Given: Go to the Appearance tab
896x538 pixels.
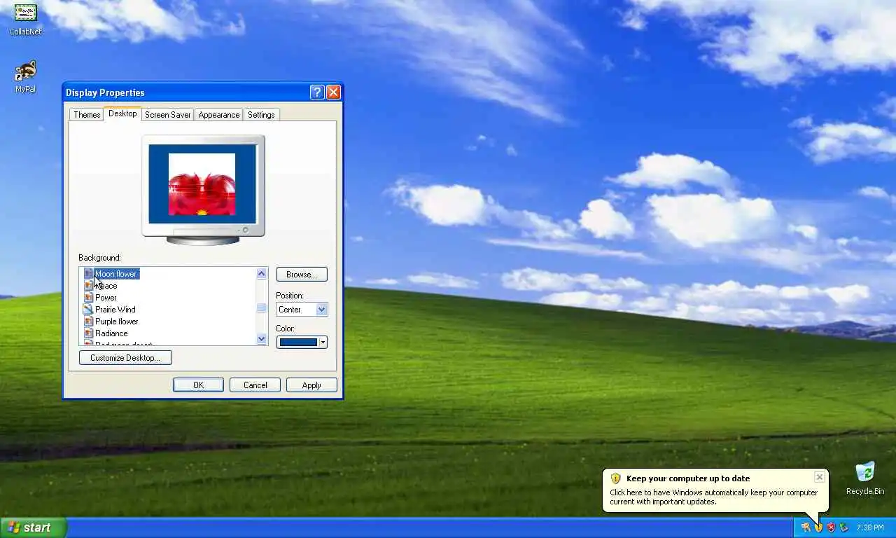Looking at the screenshot, I should [x=218, y=115].
